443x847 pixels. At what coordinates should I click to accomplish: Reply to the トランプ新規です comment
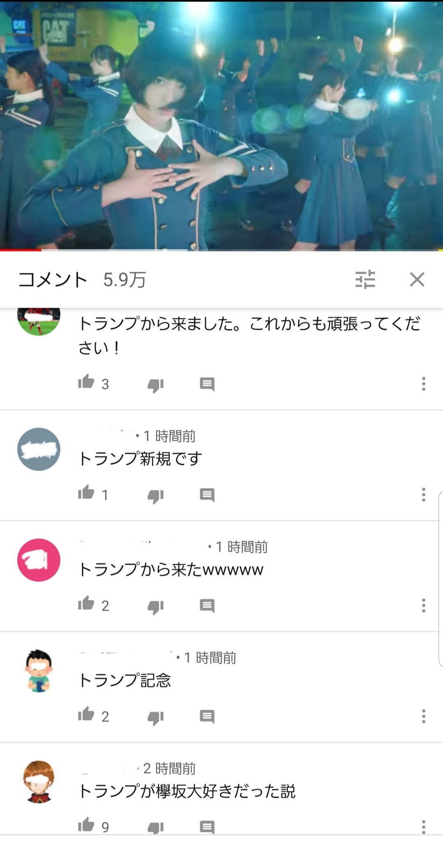pos(207,495)
